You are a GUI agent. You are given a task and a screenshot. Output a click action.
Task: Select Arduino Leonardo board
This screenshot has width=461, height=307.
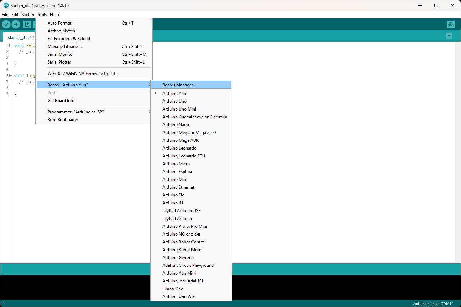tap(191, 148)
